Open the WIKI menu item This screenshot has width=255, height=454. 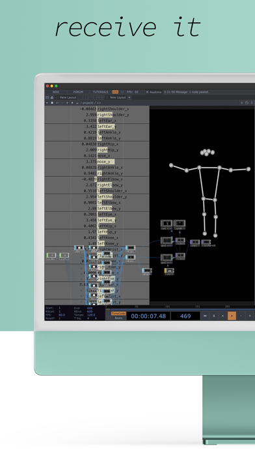pos(56,92)
